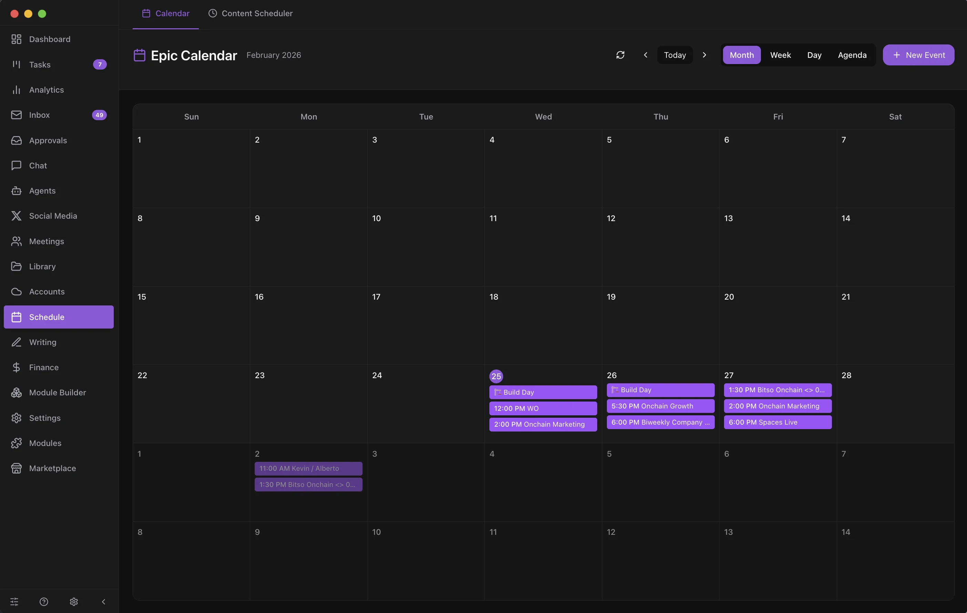Select the Calendar tab
Image resolution: width=967 pixels, height=613 pixels.
[x=165, y=13]
